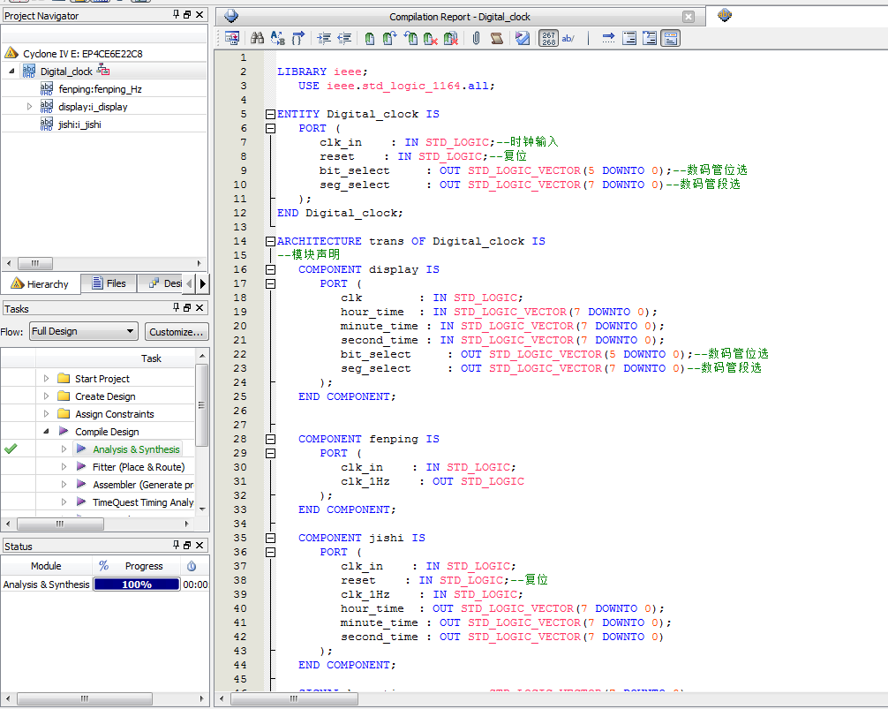Increase indent of selected code

(x=324, y=38)
